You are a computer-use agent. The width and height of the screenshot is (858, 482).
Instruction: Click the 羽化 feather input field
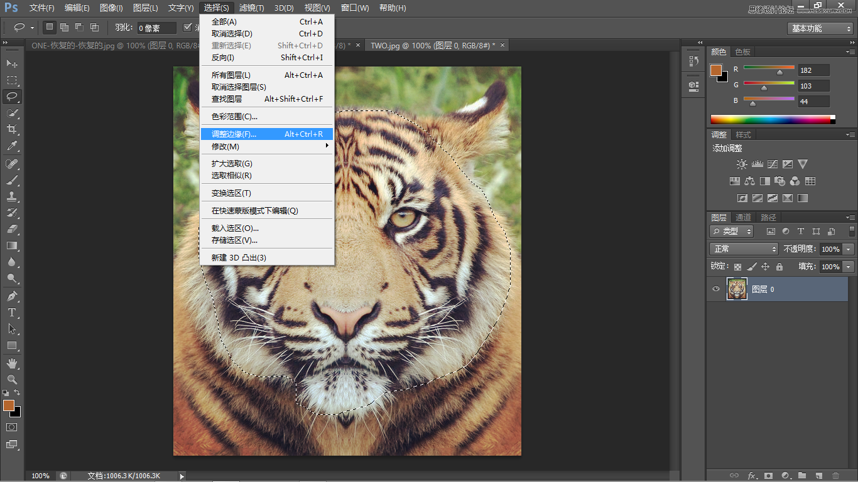click(x=156, y=28)
